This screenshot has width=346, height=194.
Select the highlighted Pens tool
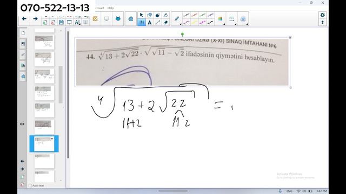coord(142,23)
